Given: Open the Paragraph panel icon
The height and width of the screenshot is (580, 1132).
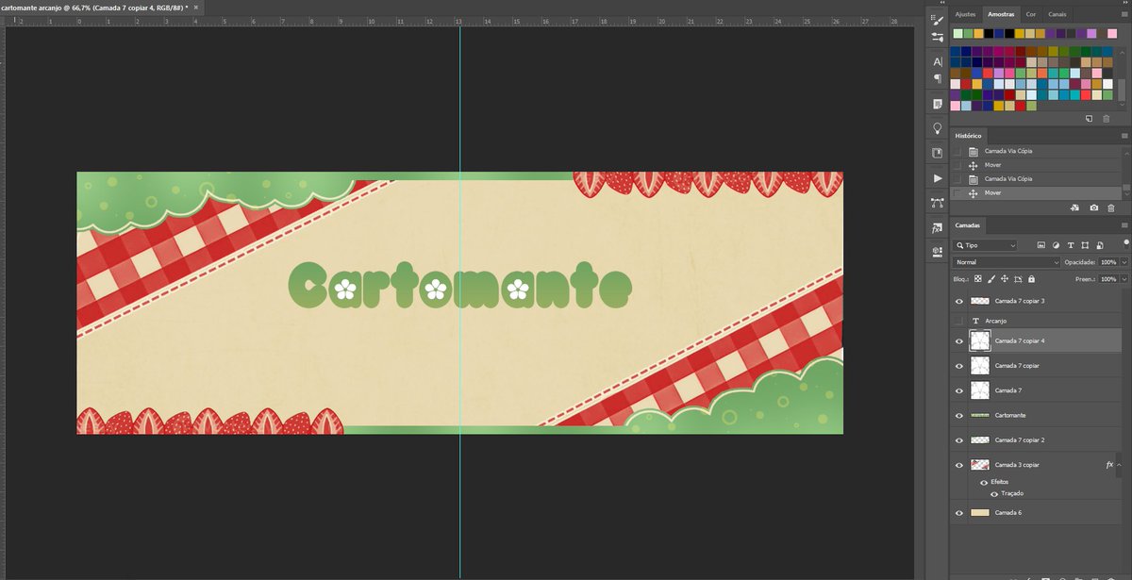Looking at the screenshot, I should pos(937,78).
